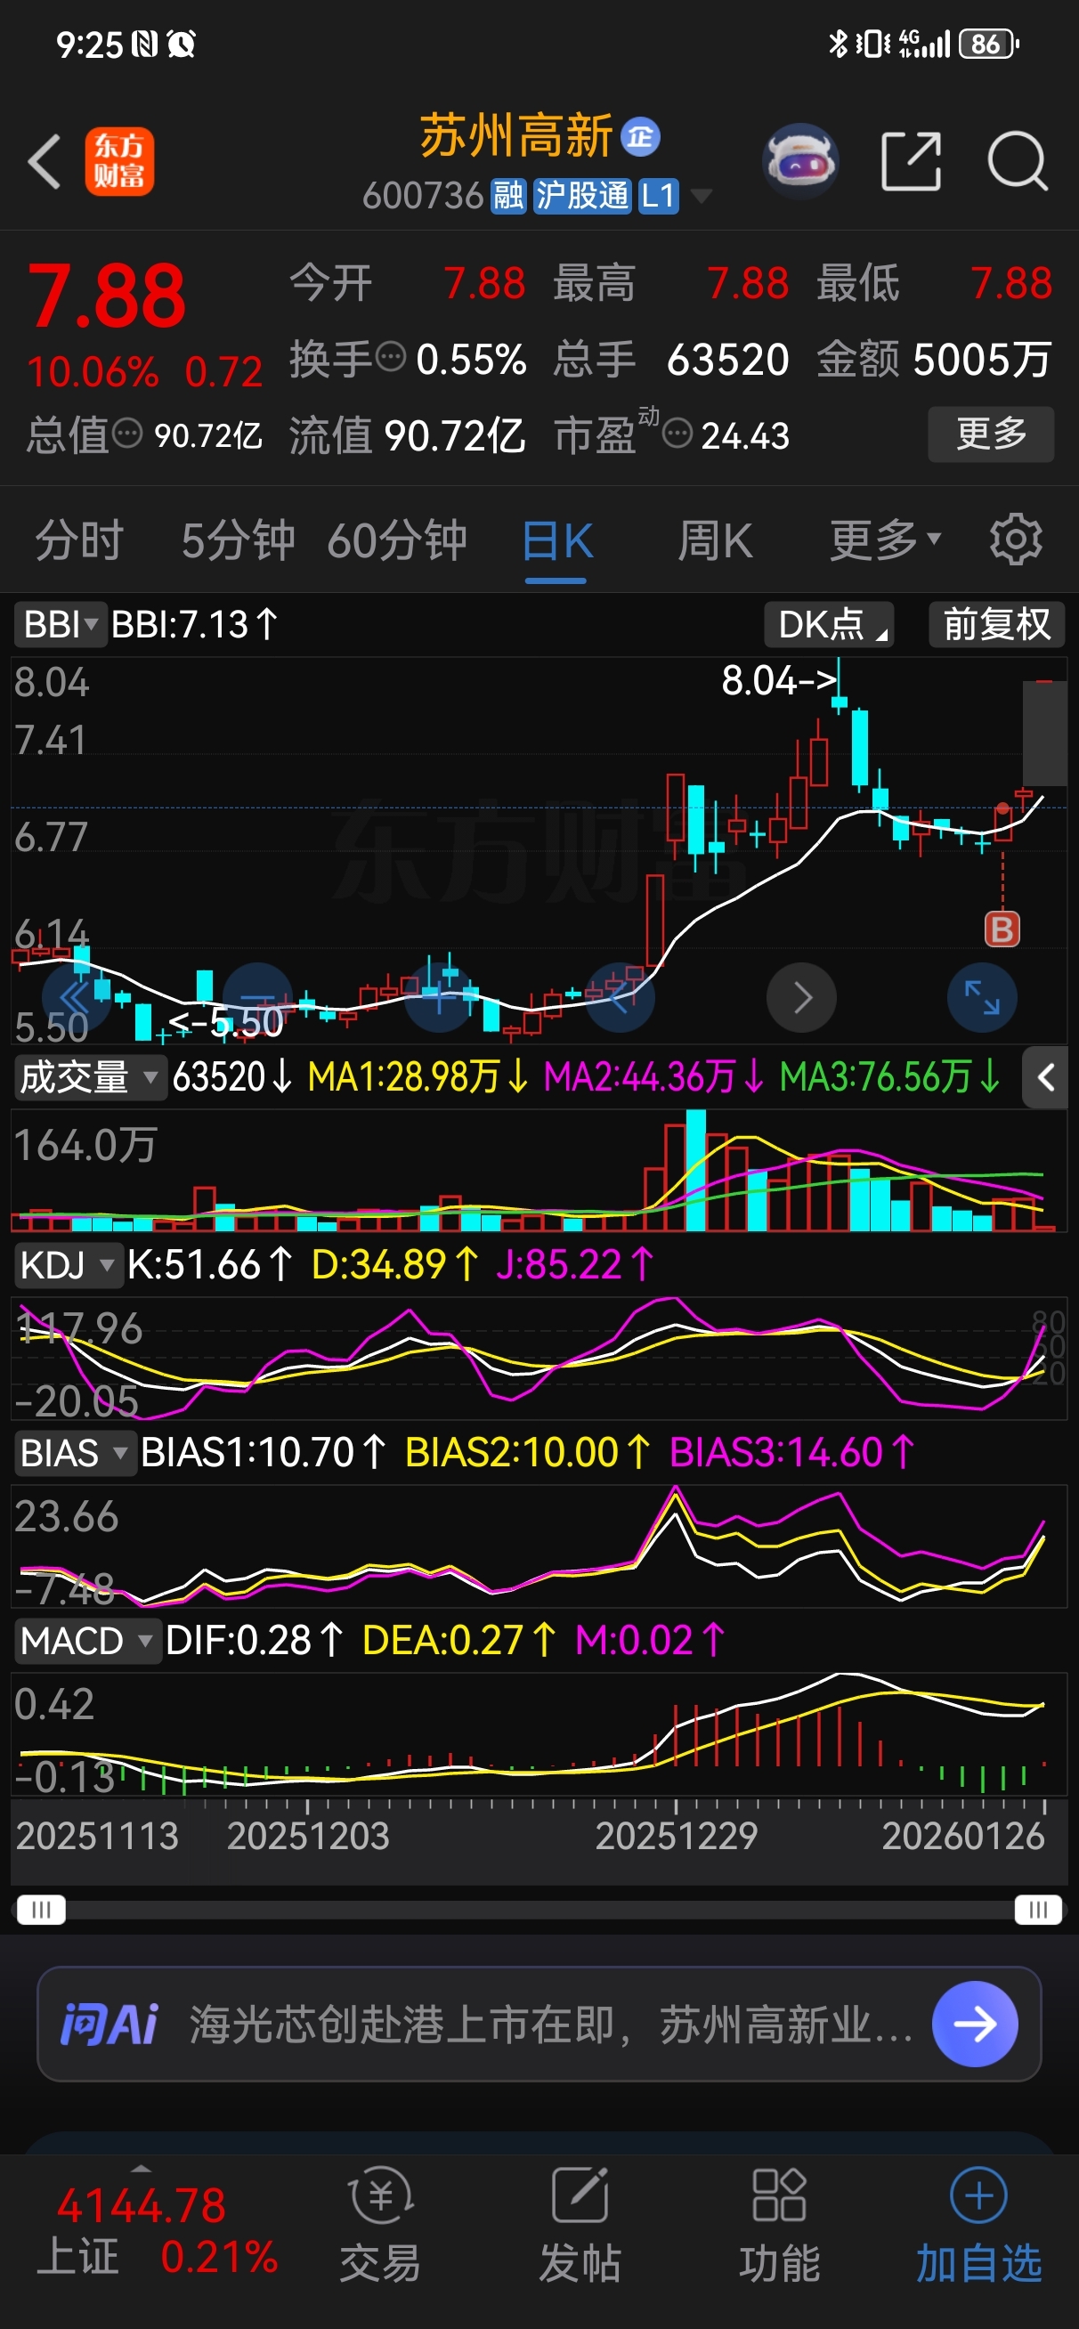Tap the Ask AI logo

(110, 2025)
